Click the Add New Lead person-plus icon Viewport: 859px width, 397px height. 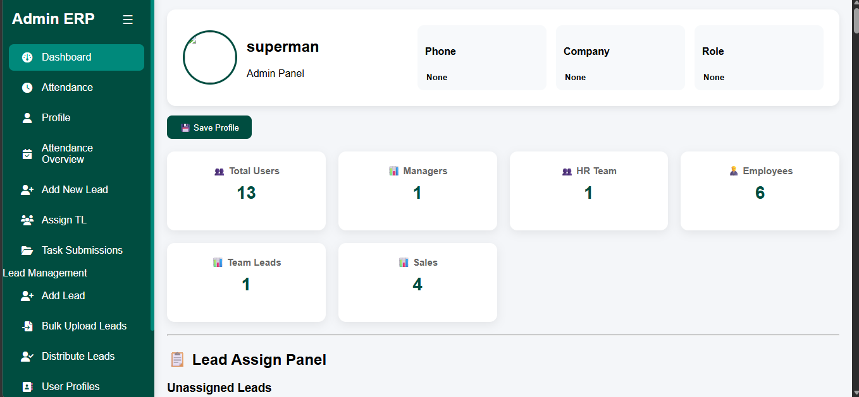click(x=27, y=189)
